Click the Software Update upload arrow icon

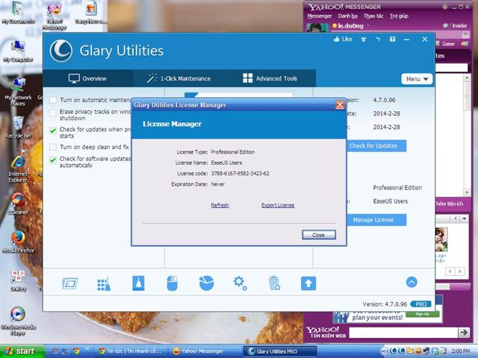click(308, 283)
